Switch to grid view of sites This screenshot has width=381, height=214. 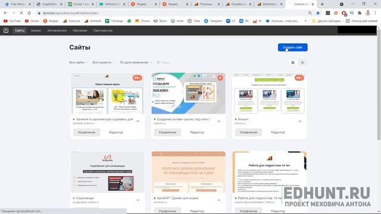[293, 62]
